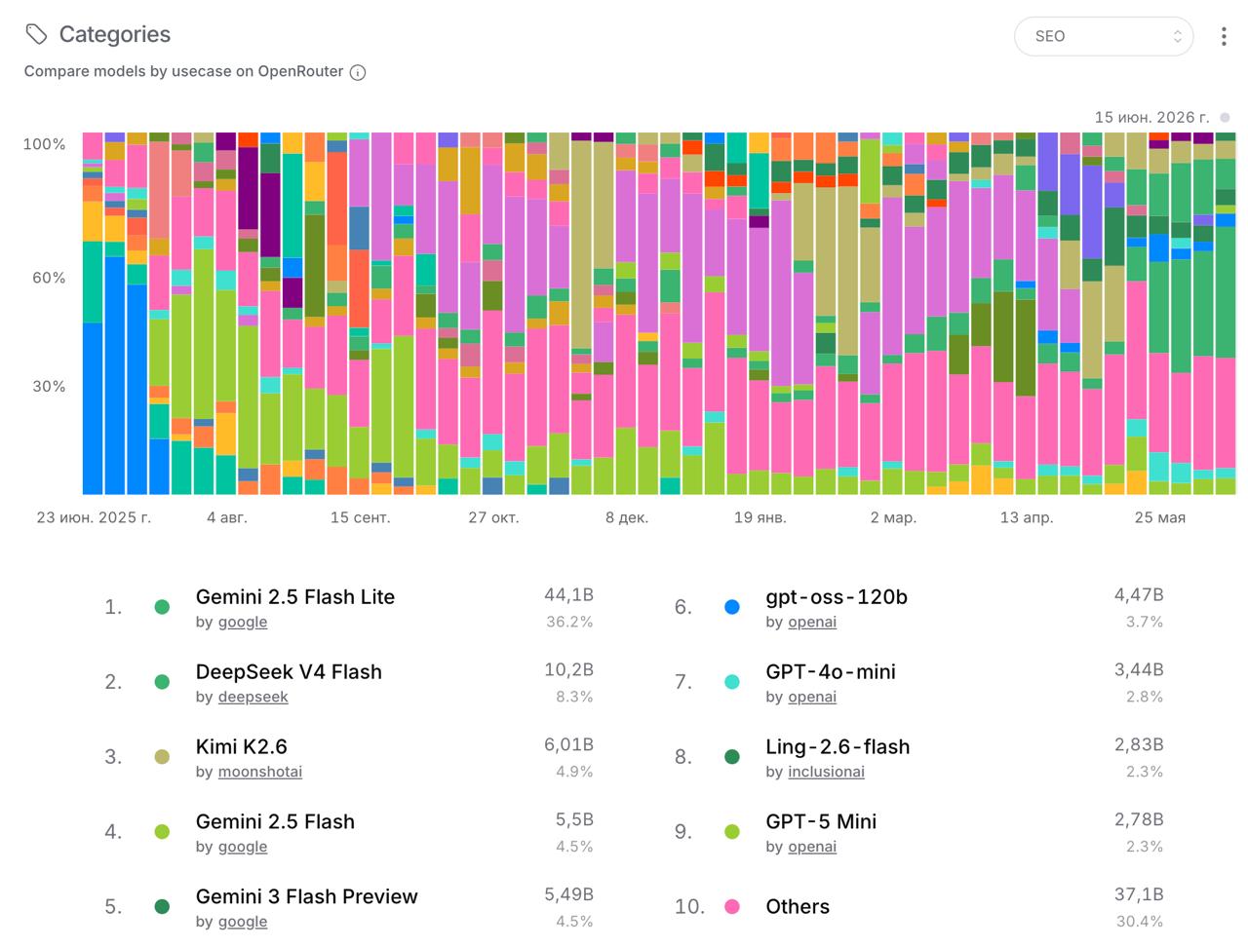
Task: Click the 25 мая axis label
Action: coord(1160,517)
